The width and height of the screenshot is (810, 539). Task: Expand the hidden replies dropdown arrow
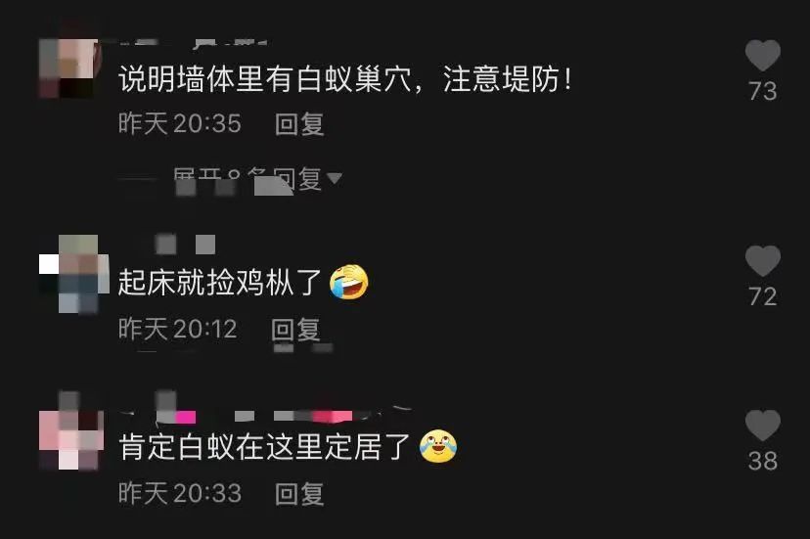coord(335,178)
